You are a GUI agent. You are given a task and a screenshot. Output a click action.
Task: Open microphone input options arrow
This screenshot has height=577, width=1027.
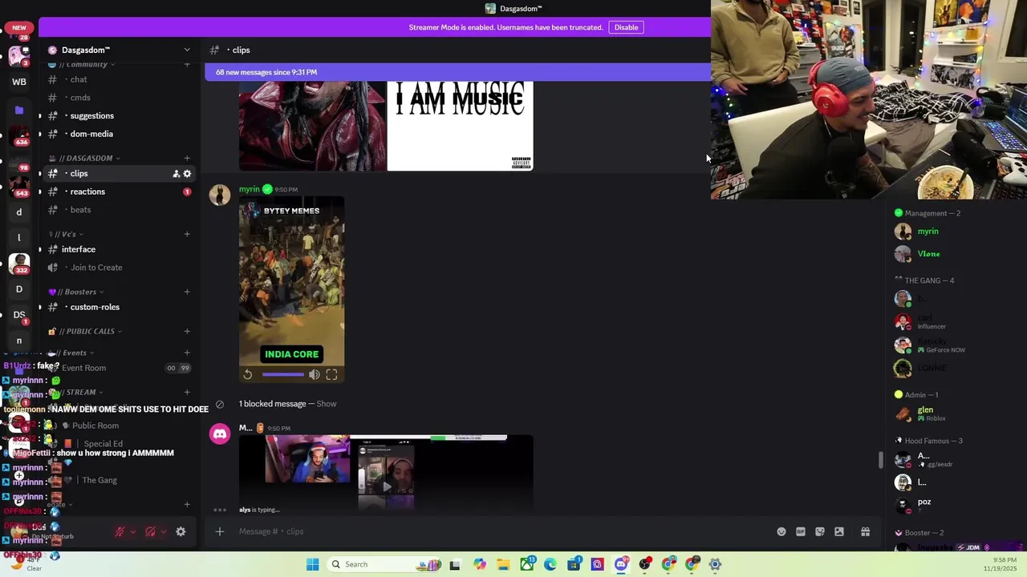click(x=133, y=531)
